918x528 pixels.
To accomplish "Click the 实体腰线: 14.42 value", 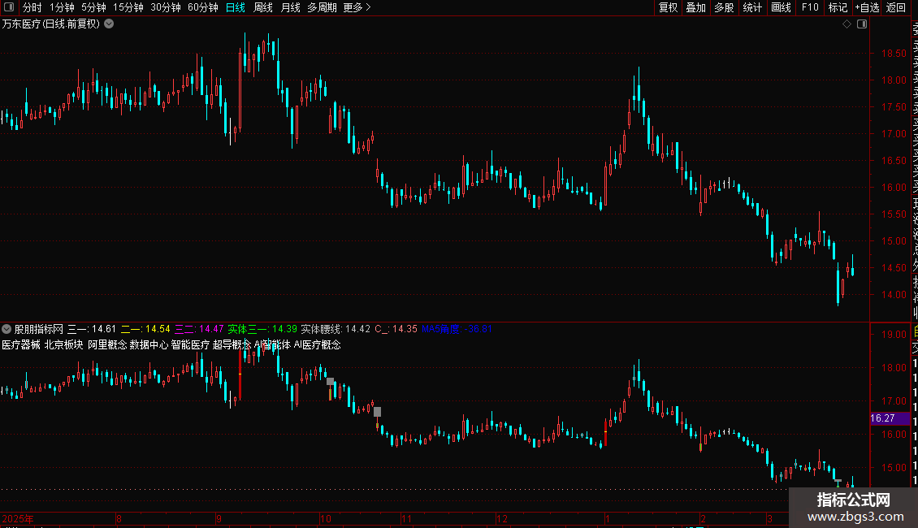I will tap(336, 329).
